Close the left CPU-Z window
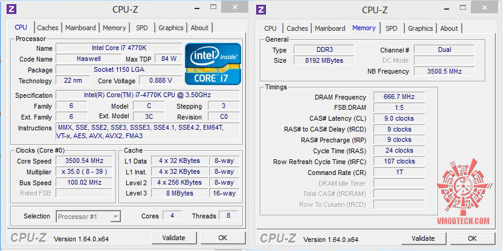Image resolution: width=504 pixels, height=251 pixels. point(235,7)
